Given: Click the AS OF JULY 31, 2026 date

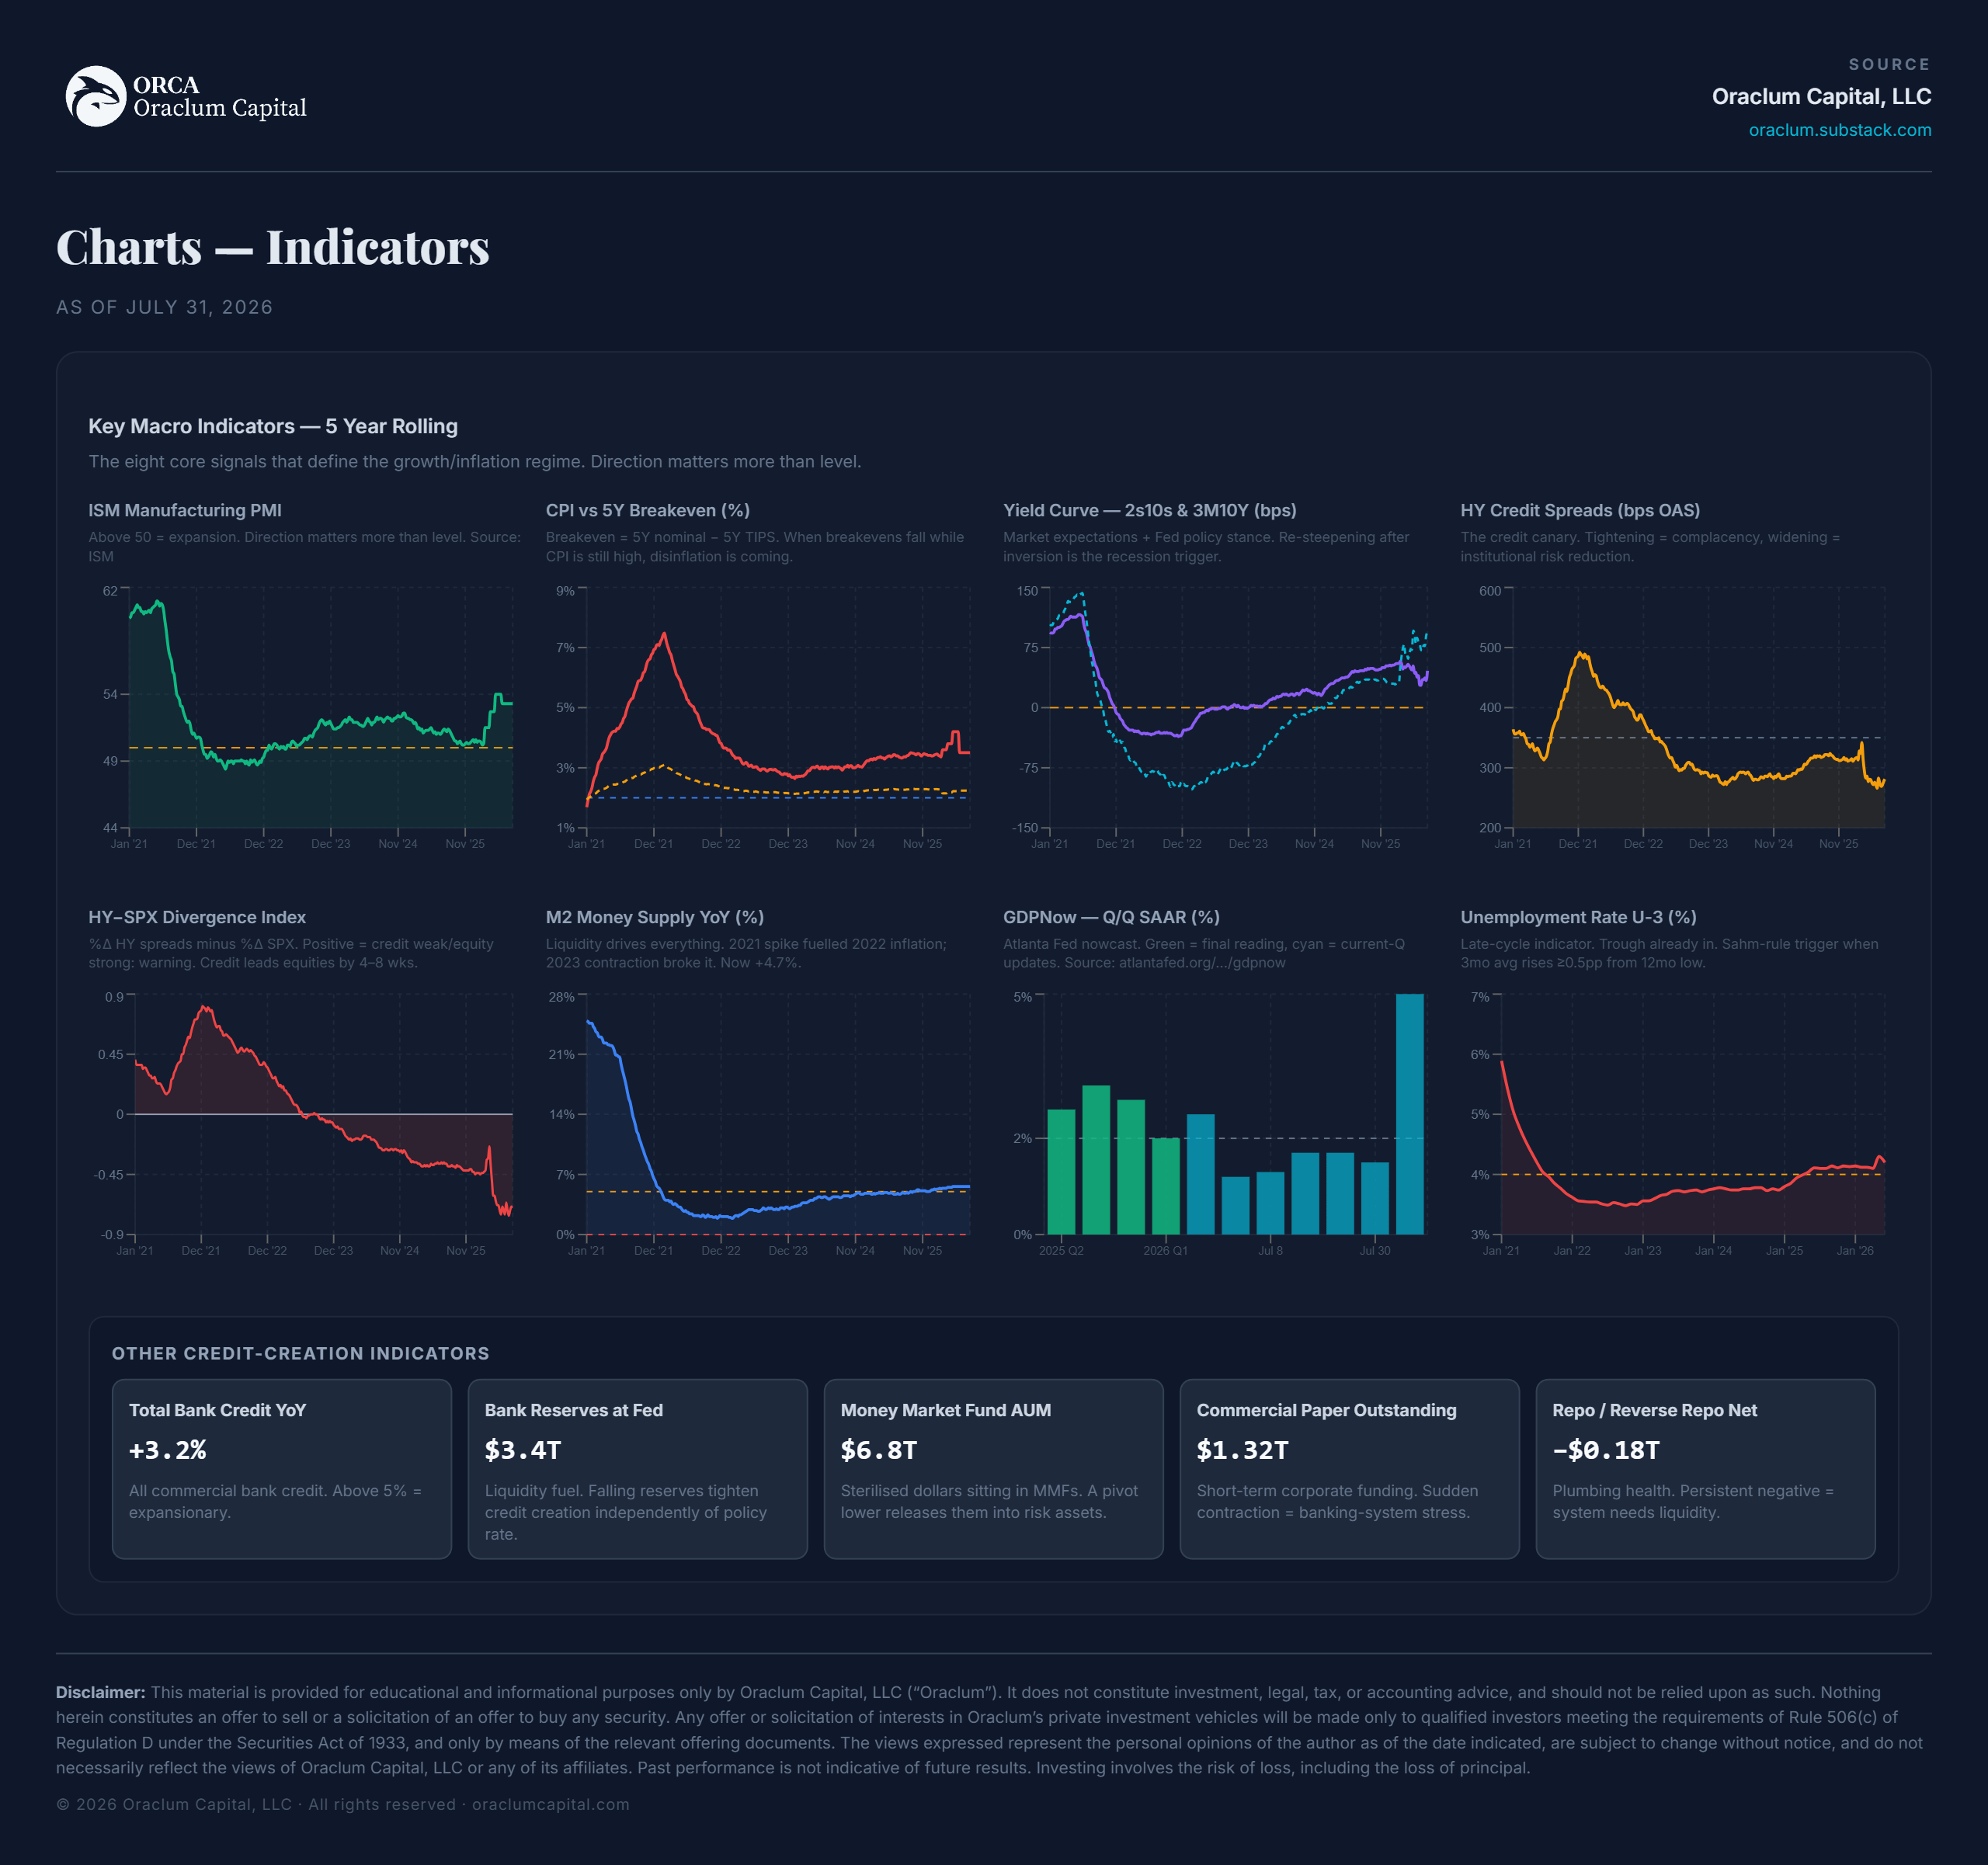Looking at the screenshot, I should point(164,307).
